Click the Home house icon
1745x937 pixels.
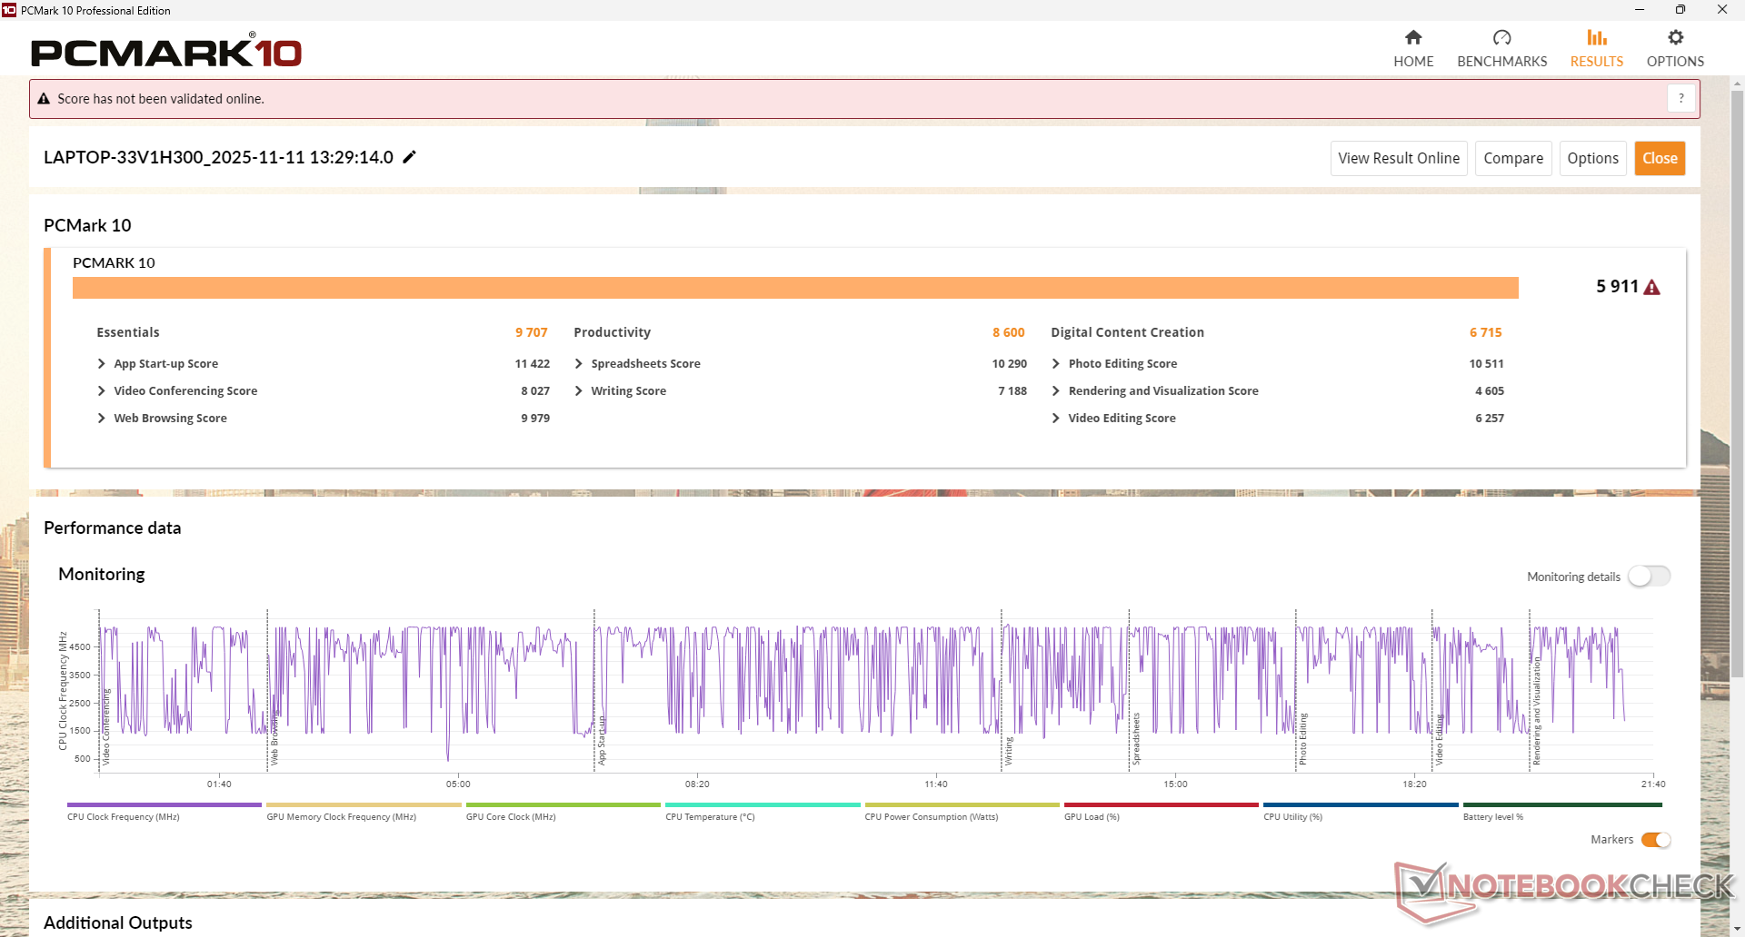click(1412, 38)
